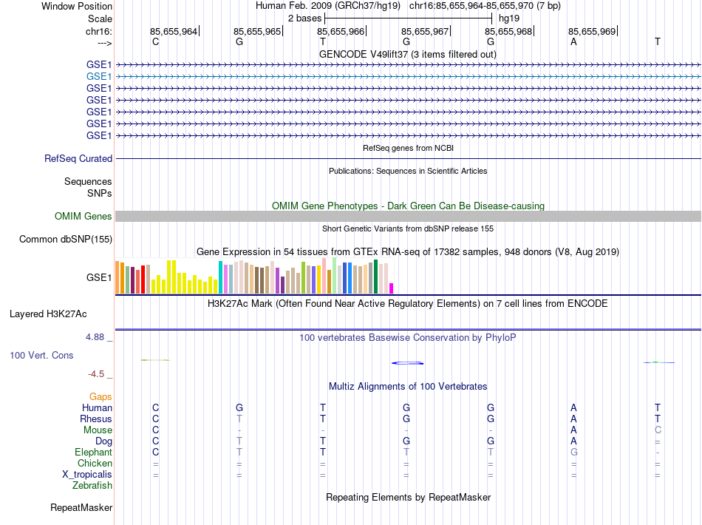The width and height of the screenshot is (702, 525).
Task: Click the Zebrafish species label
Action: [x=92, y=486]
